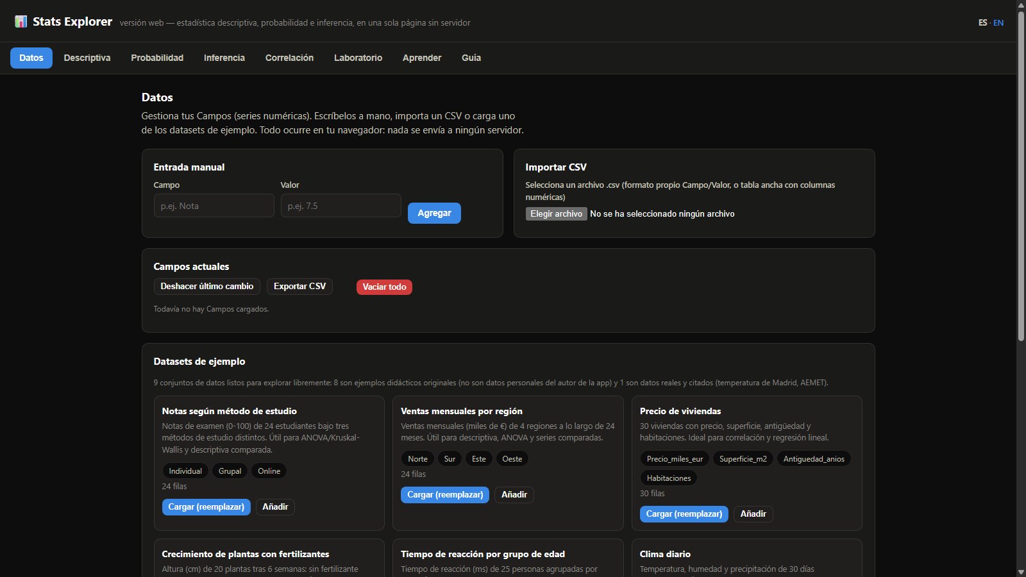Load Notas según método de estudio dataset (reemplazar)
This screenshot has height=577, width=1026.
point(206,507)
